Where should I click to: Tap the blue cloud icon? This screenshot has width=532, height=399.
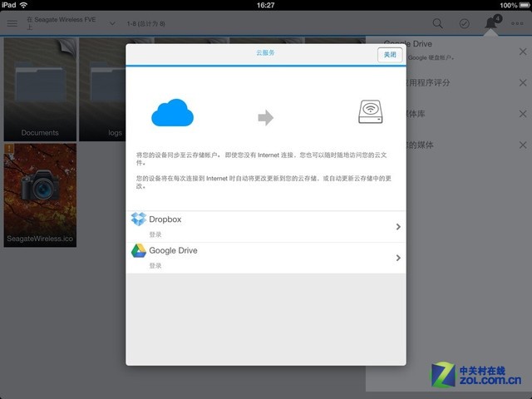tap(172, 112)
